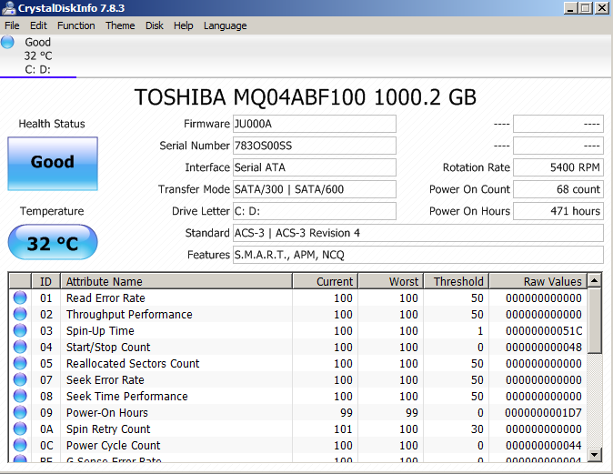Click raw value 0000000001D7
The width and height of the screenshot is (613, 474).
click(x=543, y=413)
